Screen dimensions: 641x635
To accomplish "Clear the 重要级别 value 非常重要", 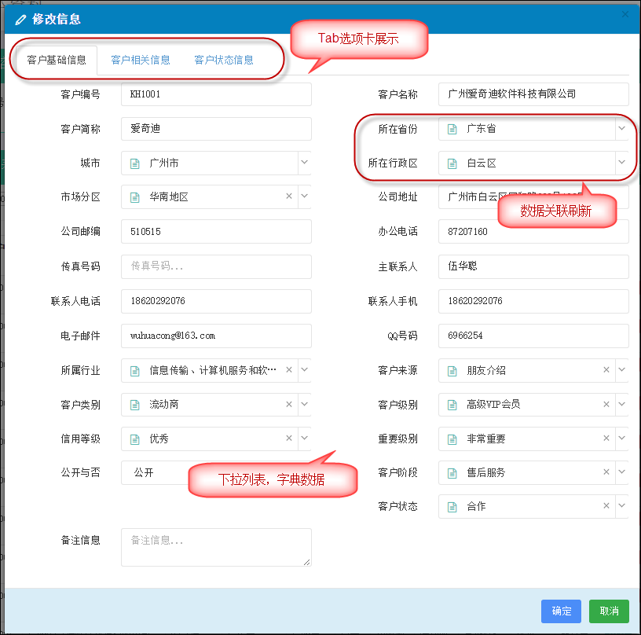I will 606,439.
